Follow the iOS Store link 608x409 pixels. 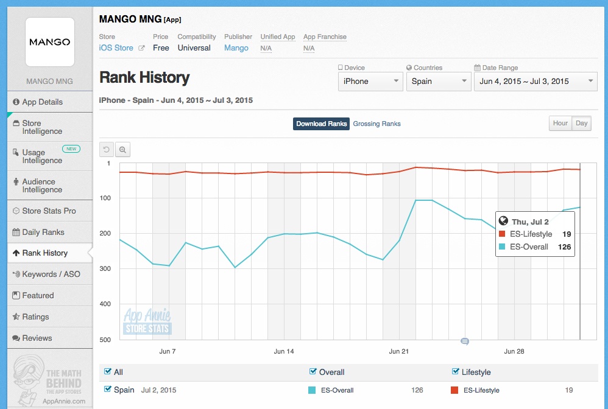[116, 47]
